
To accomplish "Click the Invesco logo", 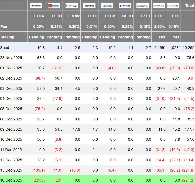I will coord(125,6).
